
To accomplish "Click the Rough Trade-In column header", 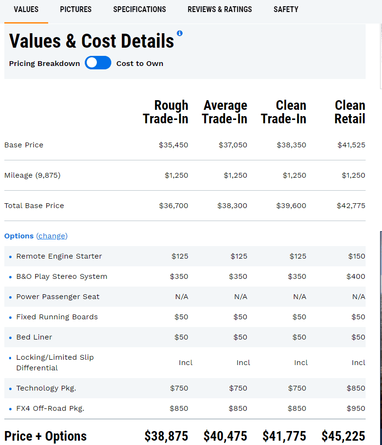I will point(166,112).
